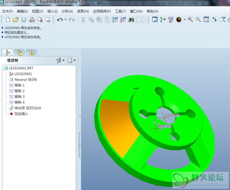Click the Repaint screen icon

tap(155, 20)
